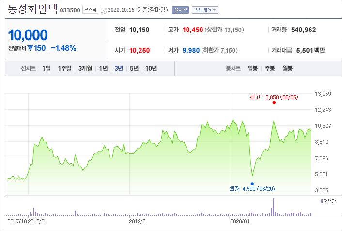
Task: Select the 1주일 chart range
Action: tap(64, 68)
